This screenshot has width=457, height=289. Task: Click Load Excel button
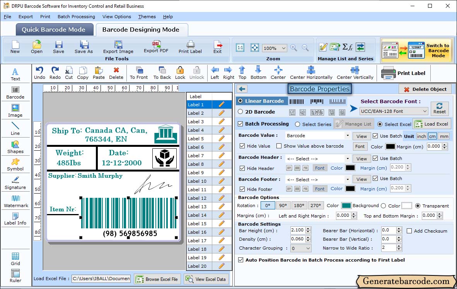click(432, 124)
